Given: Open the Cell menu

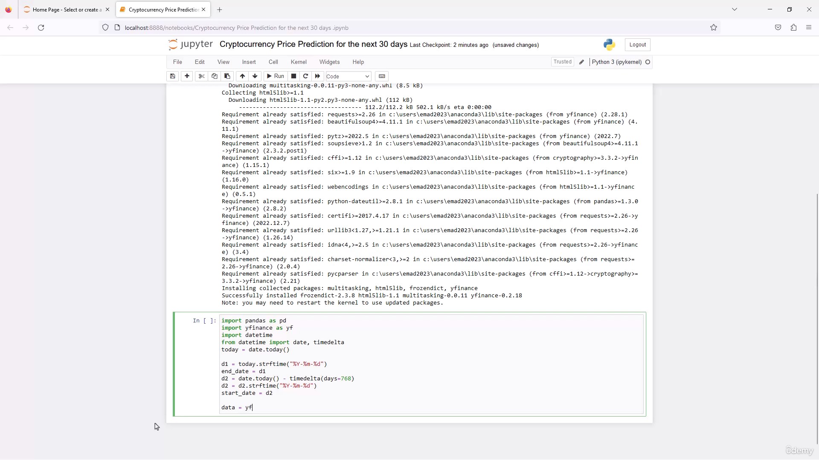Looking at the screenshot, I should pos(273,62).
